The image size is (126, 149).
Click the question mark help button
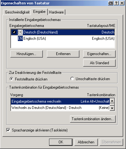point(116,3)
